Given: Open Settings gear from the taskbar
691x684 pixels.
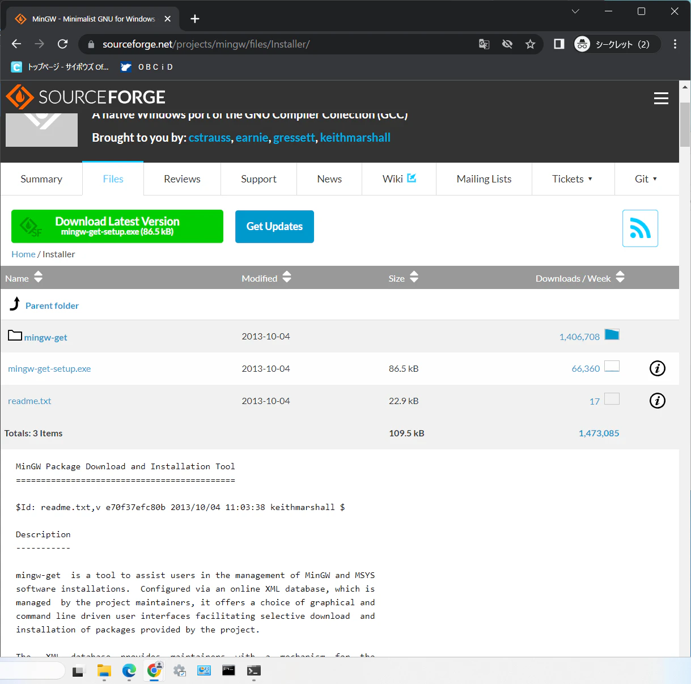Looking at the screenshot, I should tap(180, 670).
